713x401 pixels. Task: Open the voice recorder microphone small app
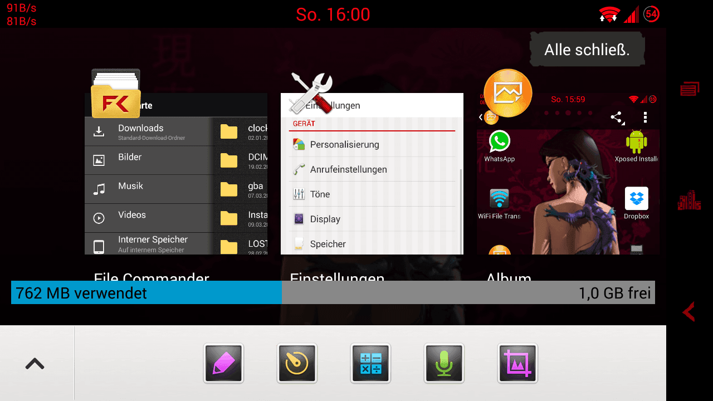pyautogui.click(x=444, y=363)
